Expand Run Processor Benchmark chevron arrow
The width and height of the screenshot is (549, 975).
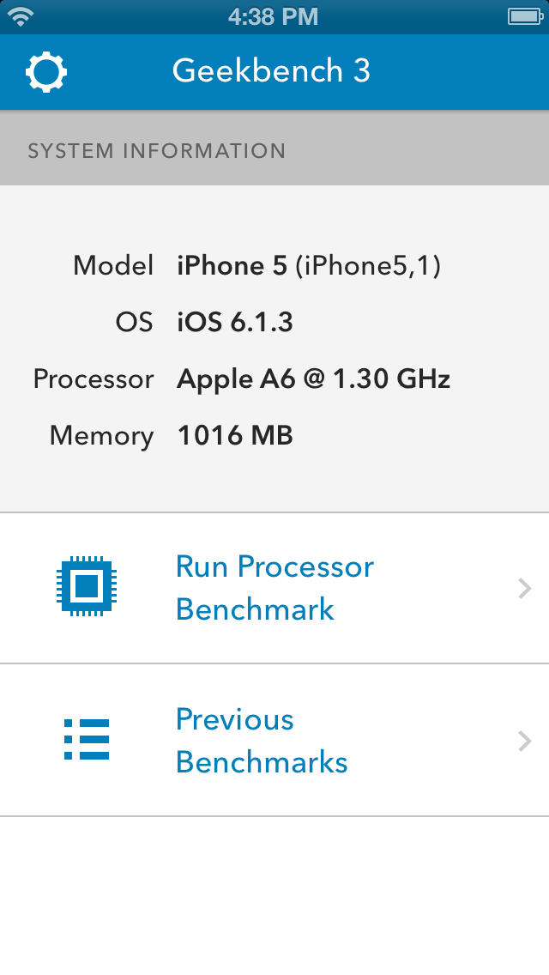click(525, 588)
